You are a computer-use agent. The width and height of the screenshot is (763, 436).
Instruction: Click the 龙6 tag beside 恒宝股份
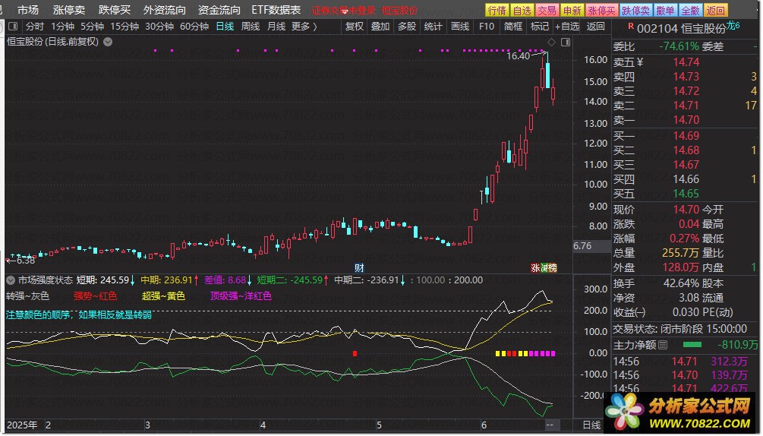pyautogui.click(x=733, y=26)
